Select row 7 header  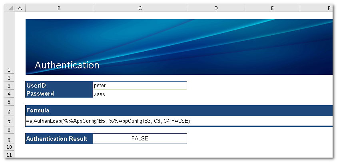tap(10, 122)
